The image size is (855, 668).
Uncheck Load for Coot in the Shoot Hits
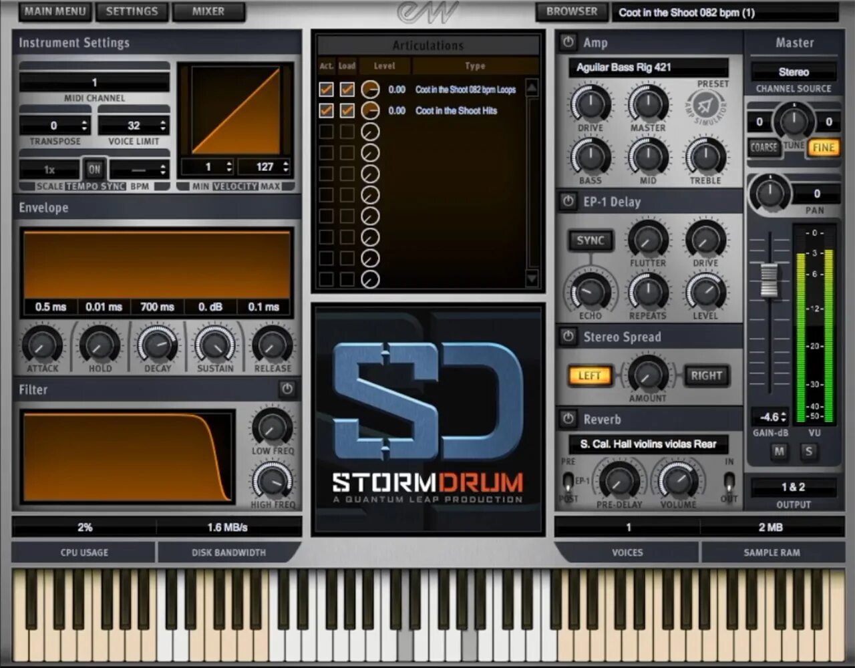(x=347, y=111)
